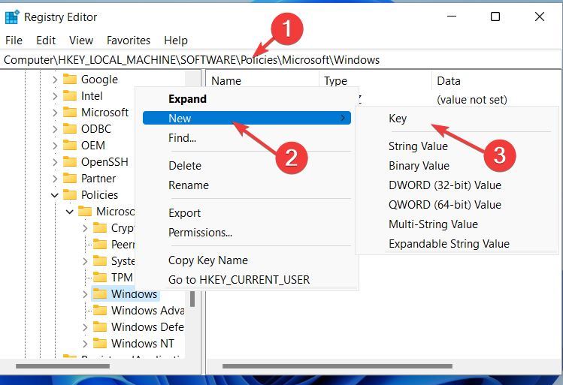Choose Rename in the context menu

tap(247, 185)
